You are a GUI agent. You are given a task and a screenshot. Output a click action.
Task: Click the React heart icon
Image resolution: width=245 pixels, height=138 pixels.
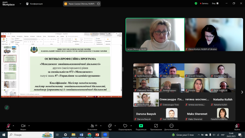click(x=125, y=126)
